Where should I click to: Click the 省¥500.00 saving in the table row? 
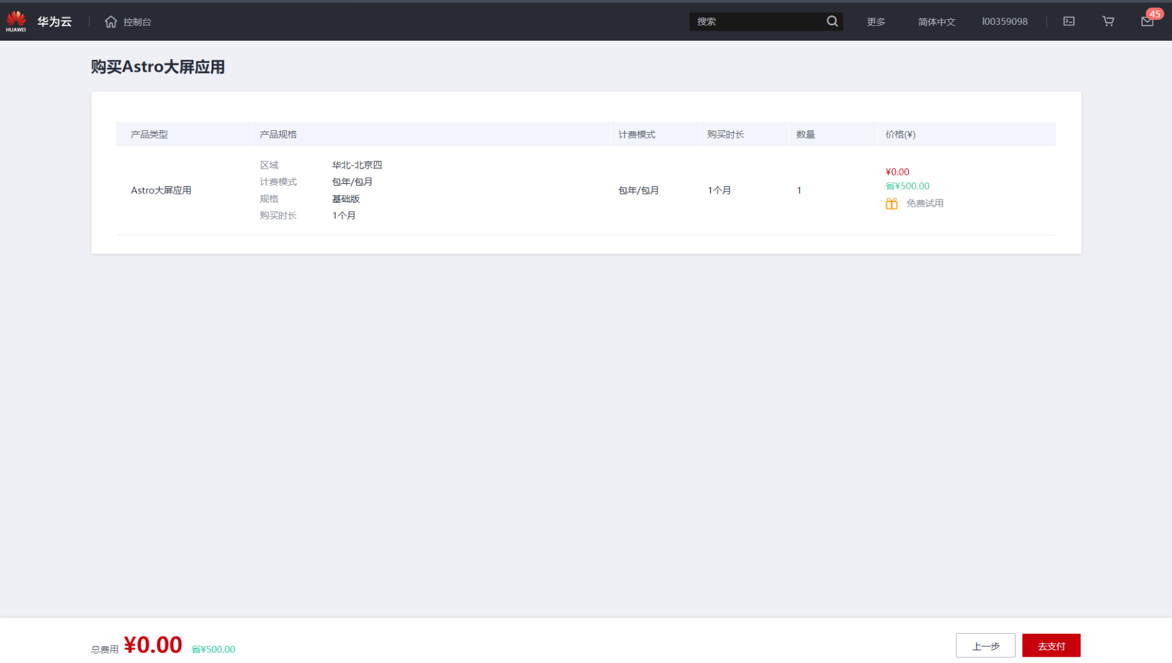point(907,186)
